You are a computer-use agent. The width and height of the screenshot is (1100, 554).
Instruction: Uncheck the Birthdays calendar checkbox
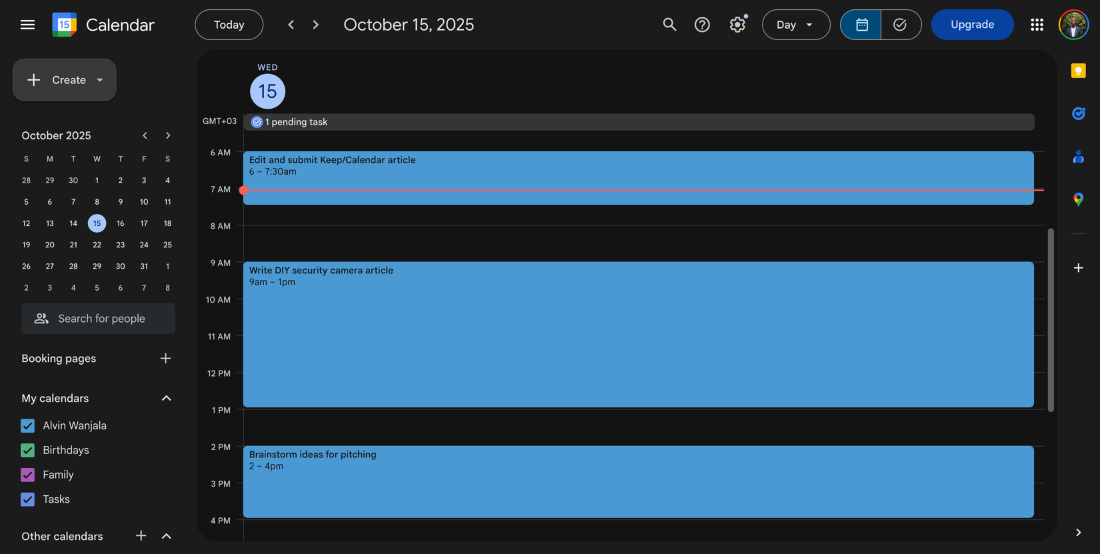point(27,450)
